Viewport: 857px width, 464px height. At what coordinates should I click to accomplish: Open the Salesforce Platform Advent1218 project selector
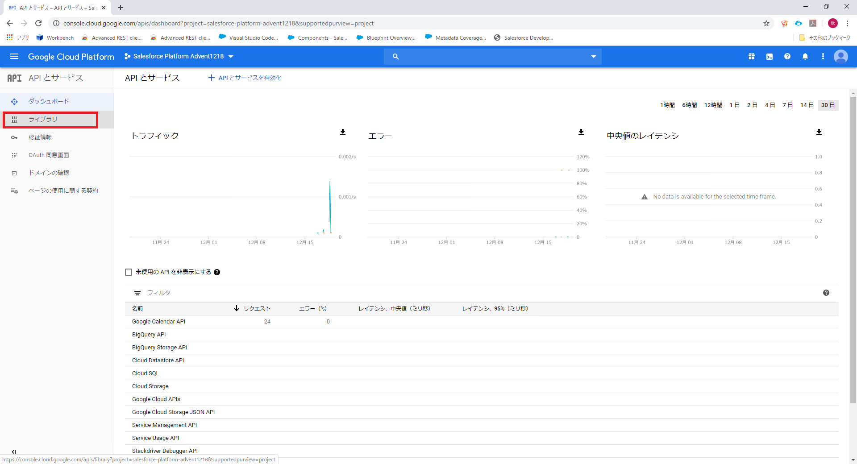coord(179,56)
